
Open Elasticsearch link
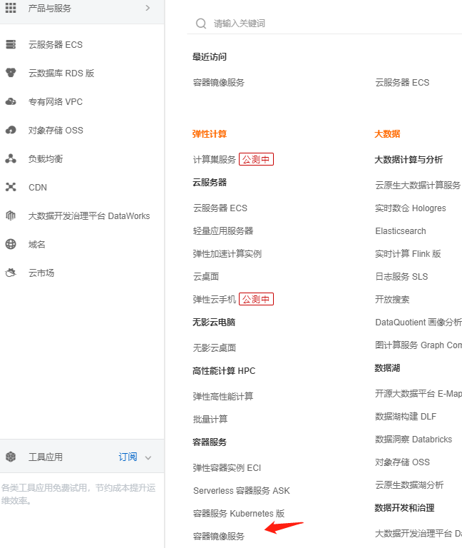click(401, 230)
